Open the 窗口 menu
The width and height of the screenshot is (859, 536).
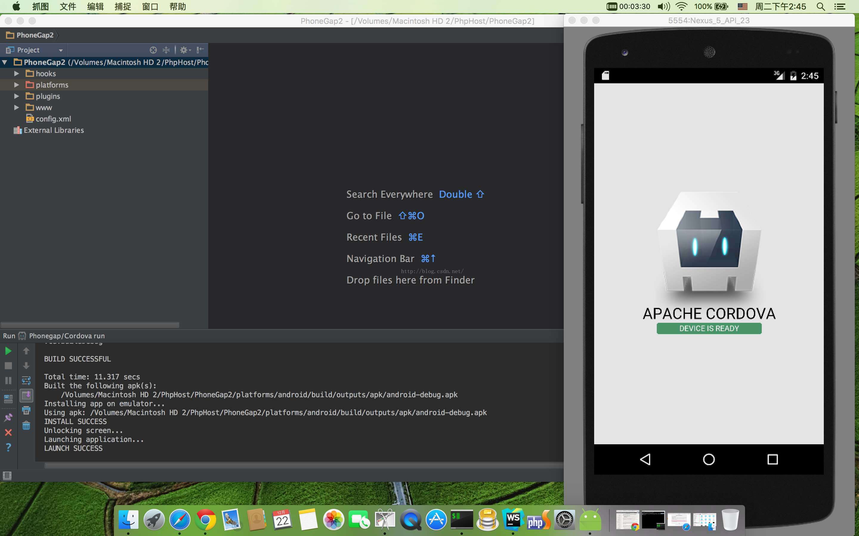click(150, 6)
